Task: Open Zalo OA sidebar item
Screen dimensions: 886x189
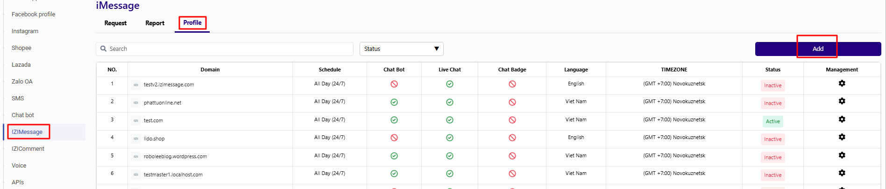Action: tap(22, 82)
